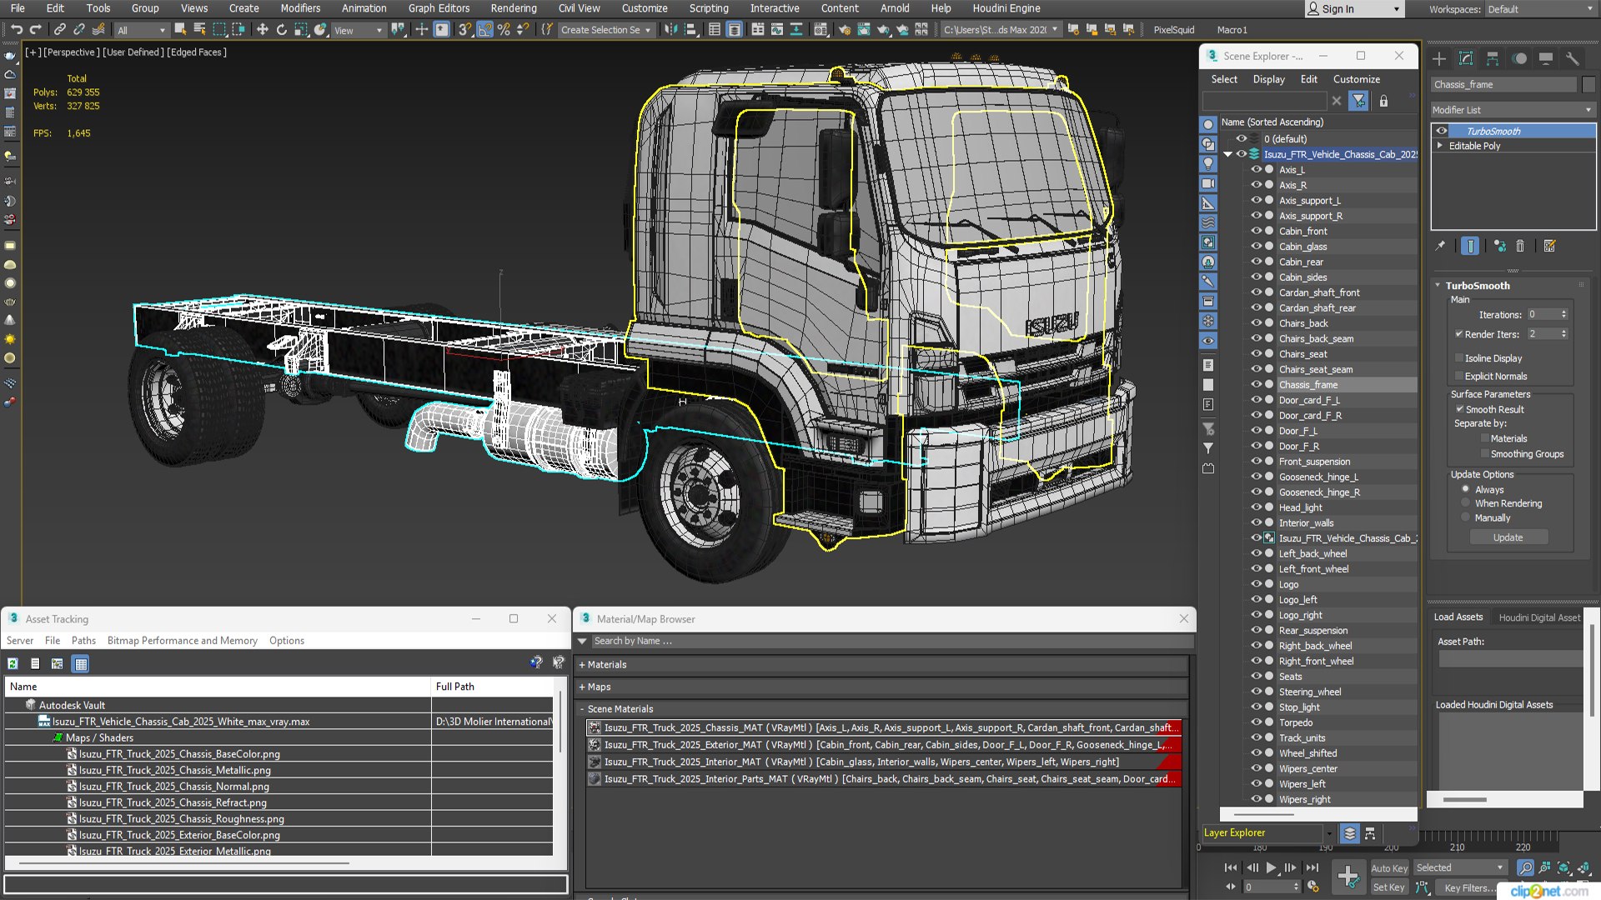Image resolution: width=1601 pixels, height=900 pixels.
Task: Open the Selected key filter dropdown
Action: coord(1459,867)
